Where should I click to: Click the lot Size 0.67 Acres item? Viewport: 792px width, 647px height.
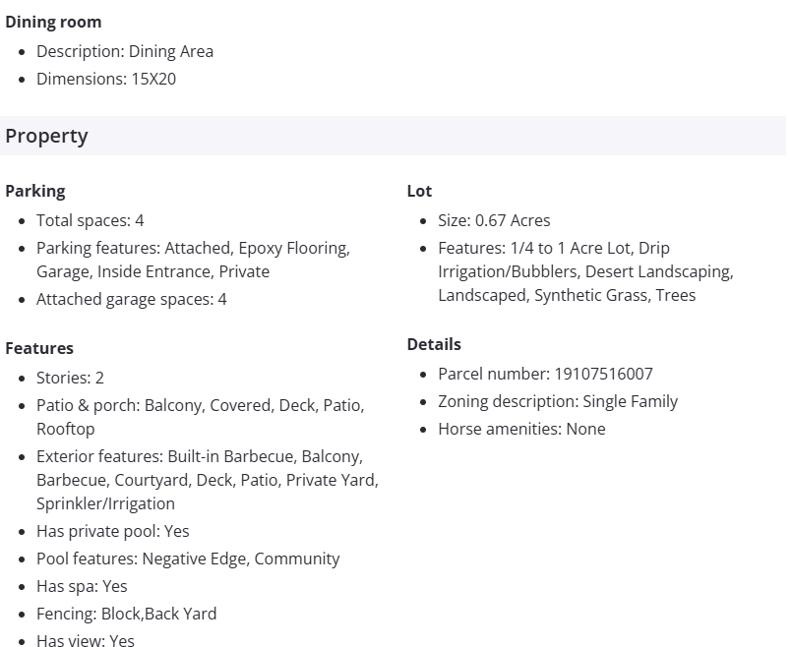(x=494, y=220)
